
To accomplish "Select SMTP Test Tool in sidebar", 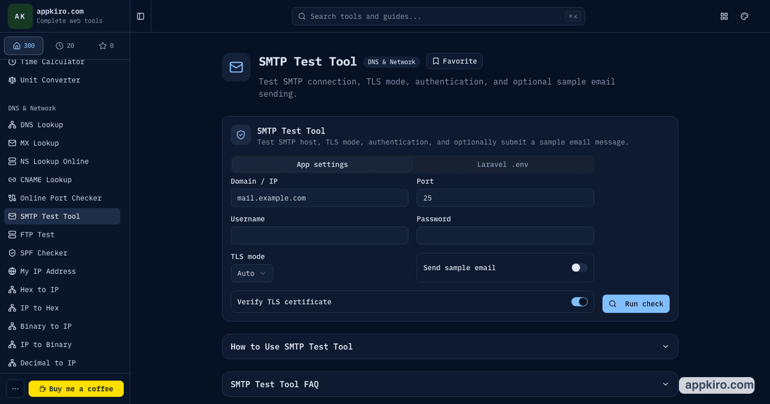I will coord(62,216).
